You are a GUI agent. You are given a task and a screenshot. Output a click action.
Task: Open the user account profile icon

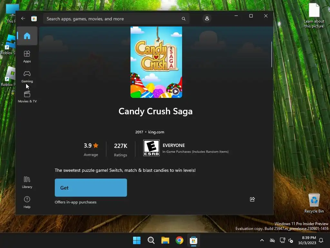coord(207,18)
